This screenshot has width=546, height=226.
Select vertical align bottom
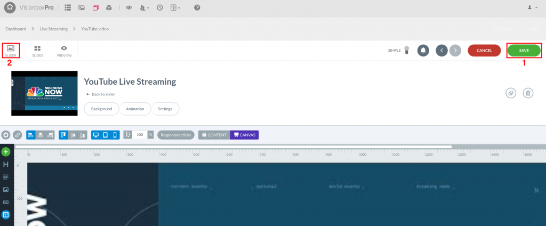click(83, 135)
